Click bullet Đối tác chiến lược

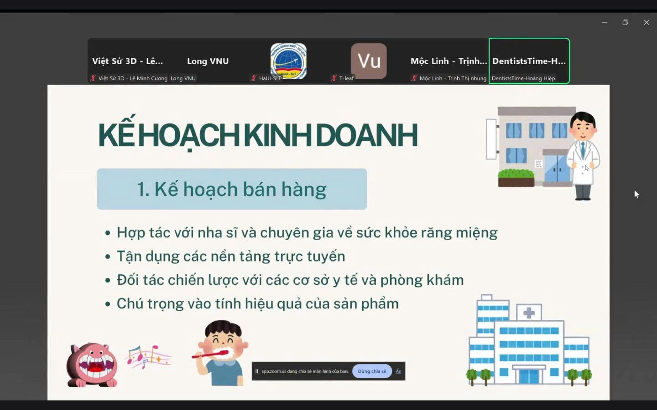click(x=290, y=280)
